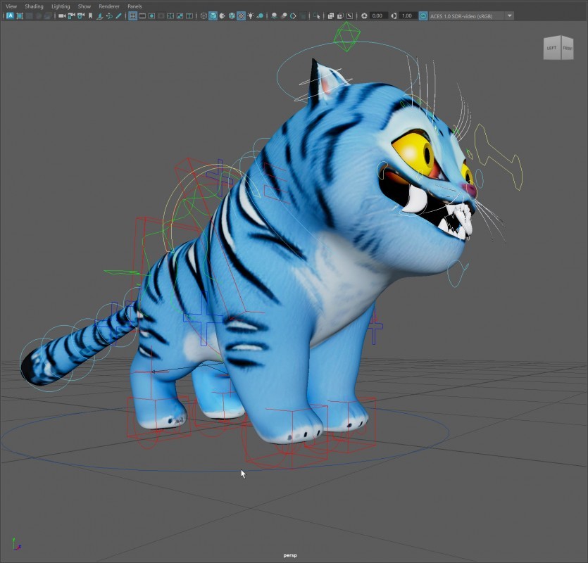
Task: Click the exposure icon
Action: click(x=364, y=15)
